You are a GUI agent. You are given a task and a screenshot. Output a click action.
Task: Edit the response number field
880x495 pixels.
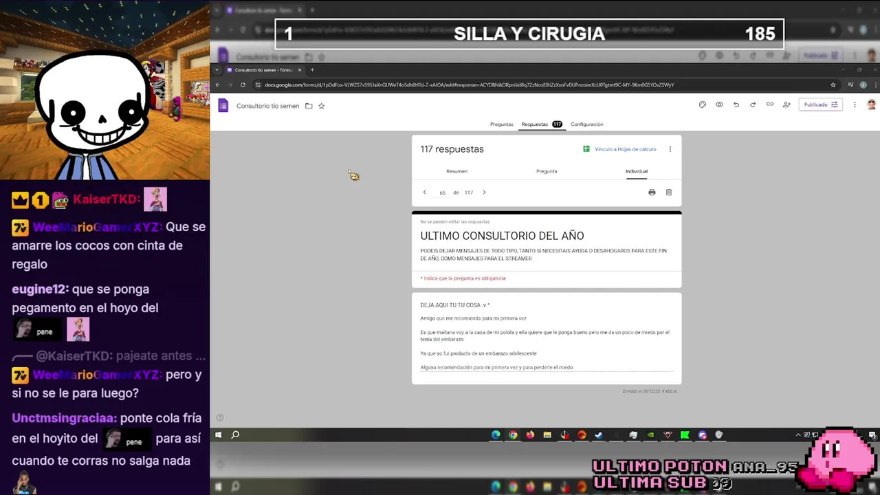click(x=442, y=192)
